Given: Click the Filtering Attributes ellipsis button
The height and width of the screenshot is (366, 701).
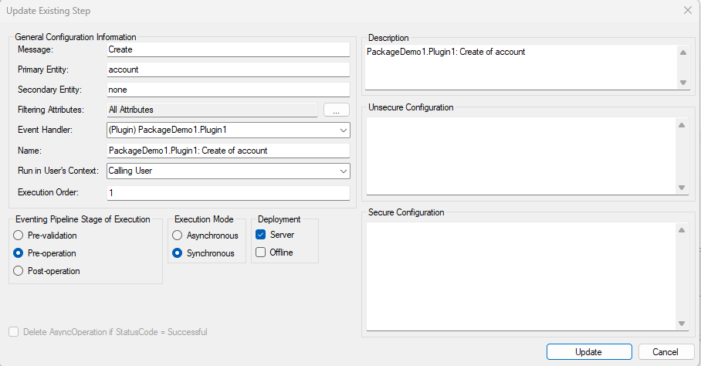Looking at the screenshot, I should 336,110.
